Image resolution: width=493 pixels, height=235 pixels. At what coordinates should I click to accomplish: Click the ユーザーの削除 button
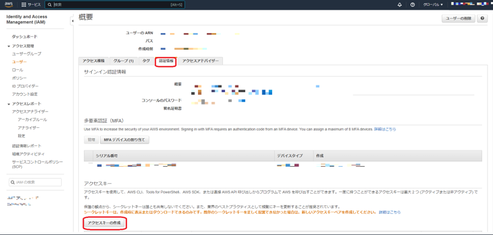458,19
